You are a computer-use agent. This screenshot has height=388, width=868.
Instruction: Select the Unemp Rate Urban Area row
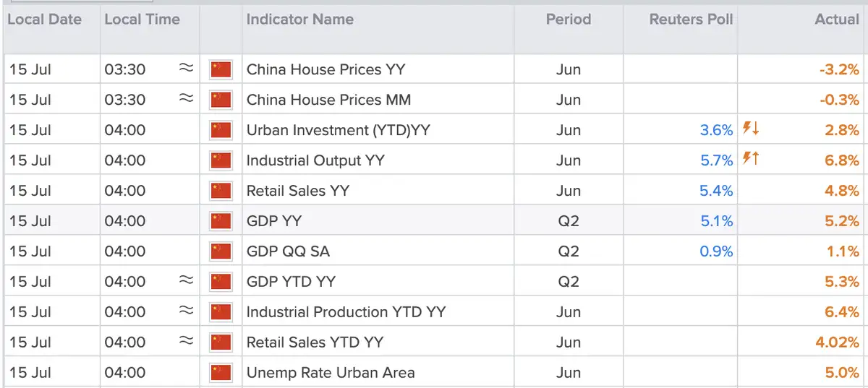coord(434,373)
